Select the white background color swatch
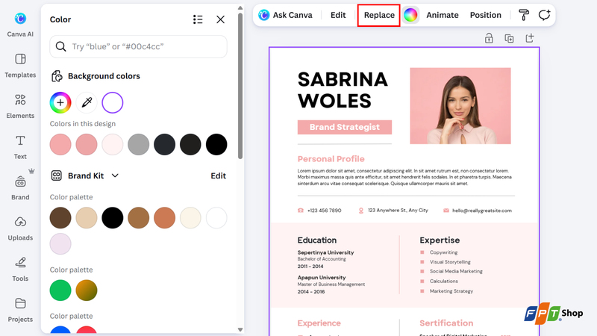This screenshot has height=336, width=597. click(113, 102)
